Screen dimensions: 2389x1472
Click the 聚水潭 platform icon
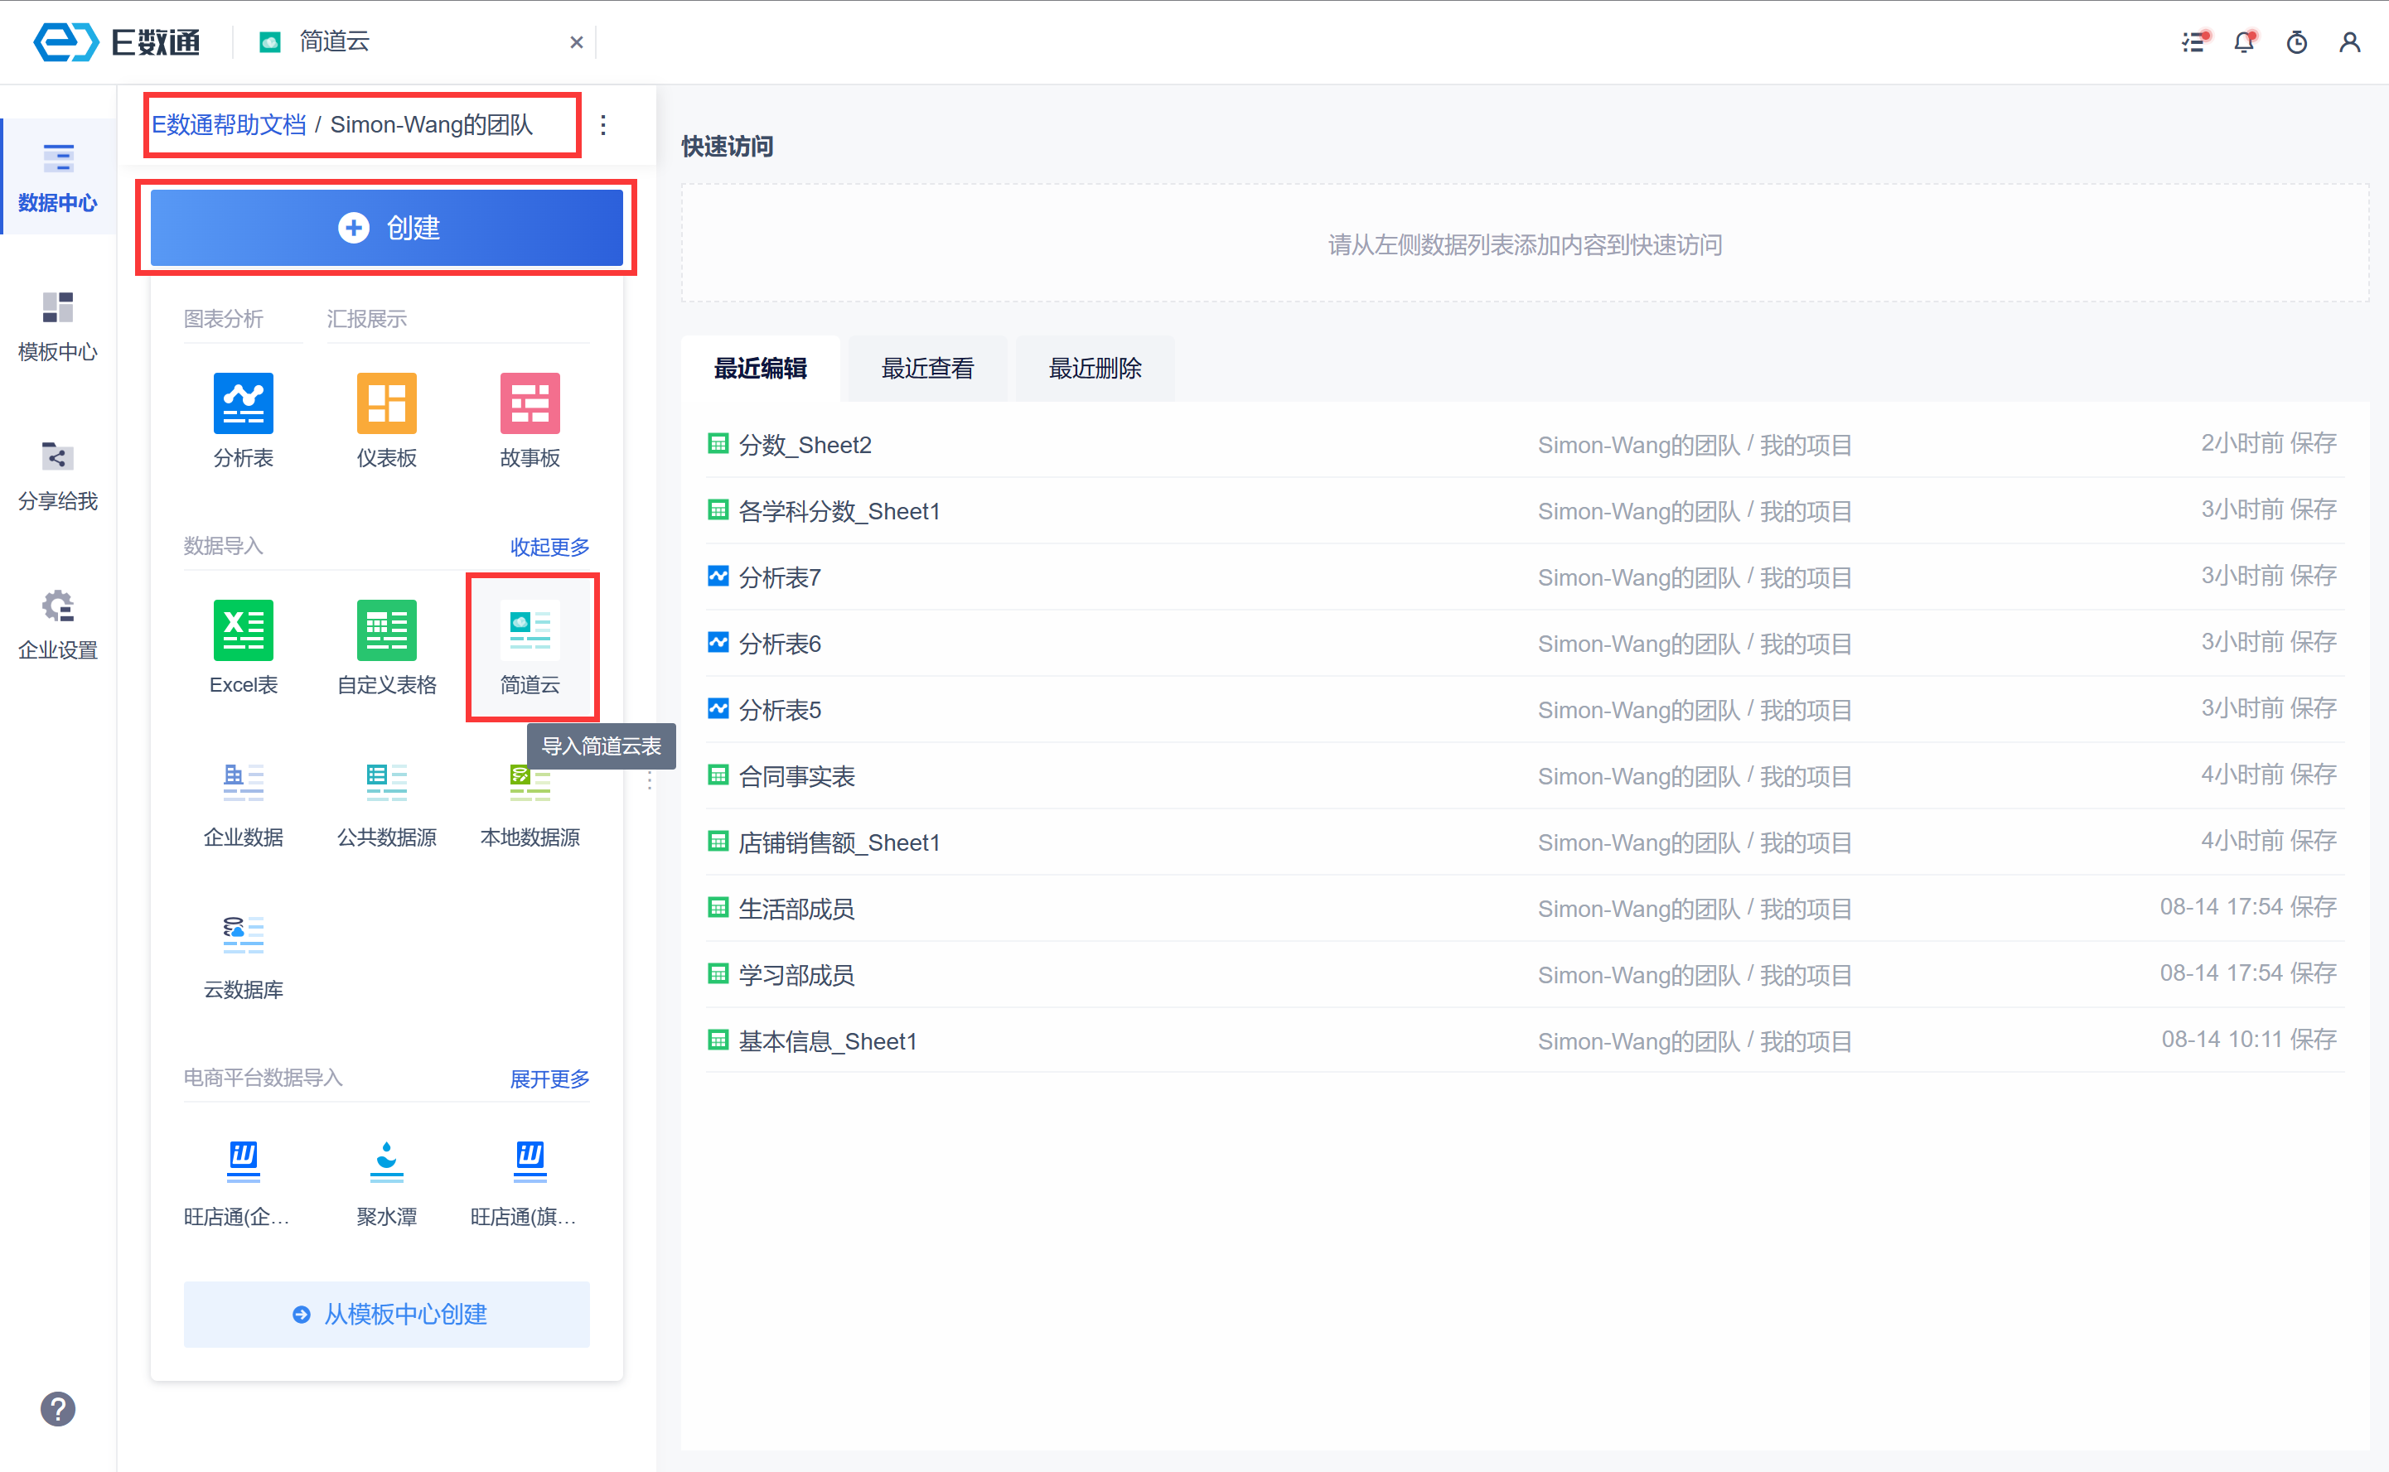(387, 1161)
